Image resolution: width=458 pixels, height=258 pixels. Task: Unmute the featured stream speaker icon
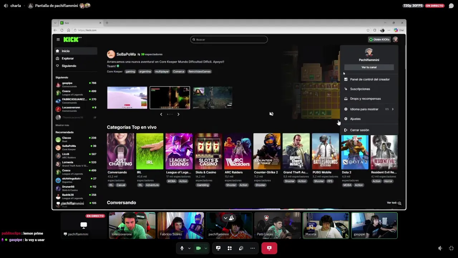click(x=271, y=114)
